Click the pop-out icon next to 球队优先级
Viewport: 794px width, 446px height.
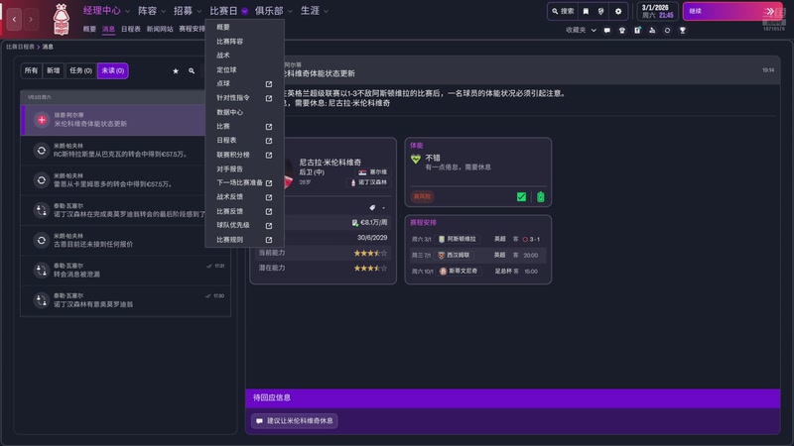[x=269, y=226]
